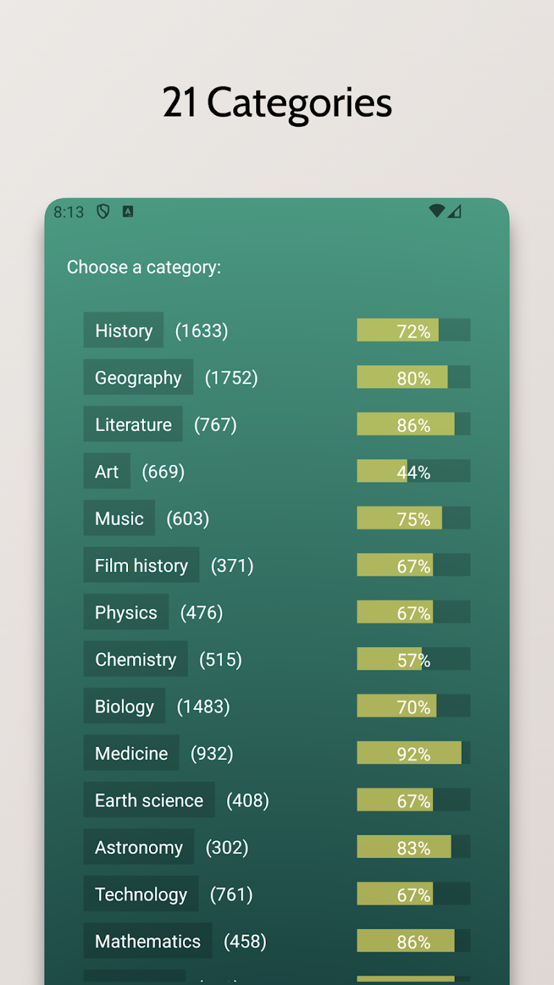Tap the Art 44% progress bar
Viewport: 554px width, 985px height.
(413, 472)
